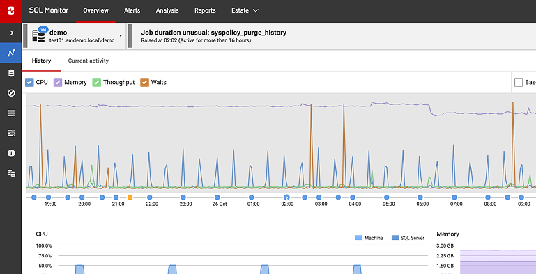Click the 21:00 time label

[x=118, y=204]
